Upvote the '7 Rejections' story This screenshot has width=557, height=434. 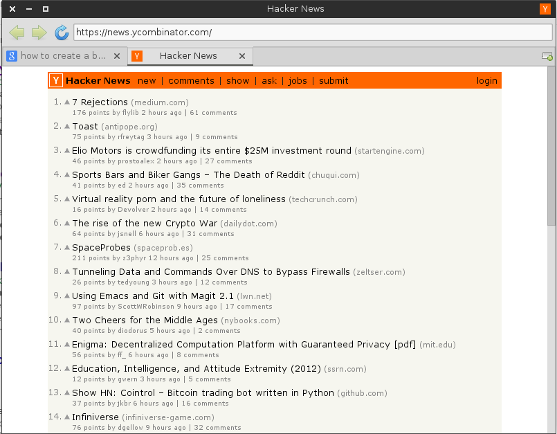[67, 102]
